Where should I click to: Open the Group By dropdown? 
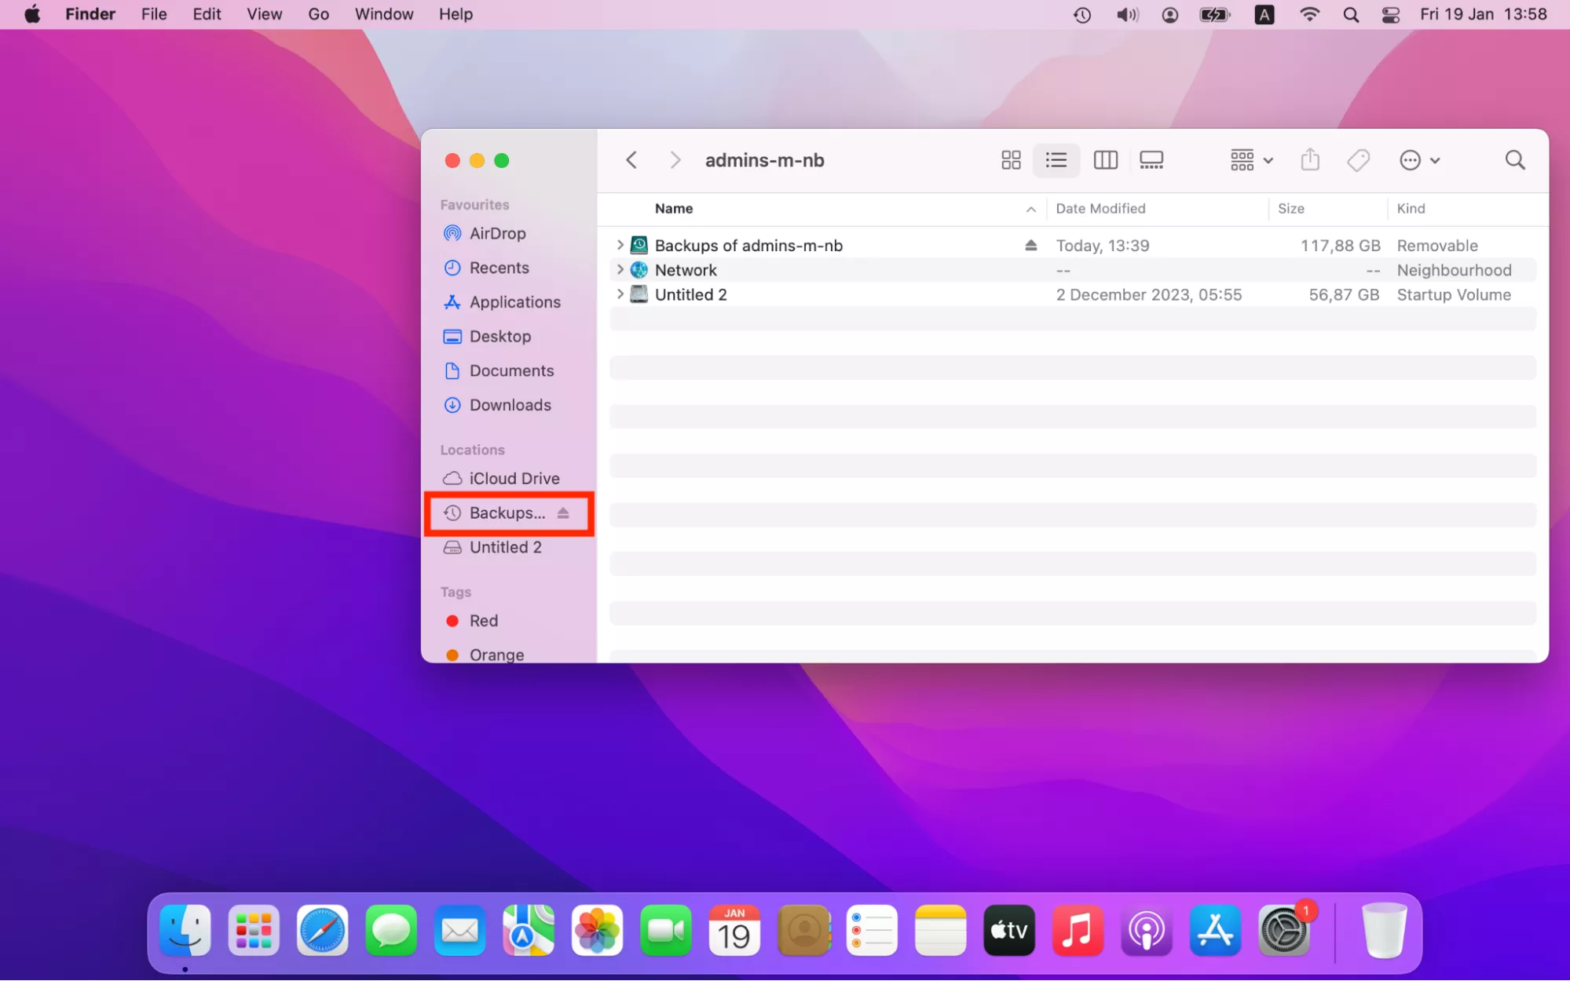(x=1250, y=160)
